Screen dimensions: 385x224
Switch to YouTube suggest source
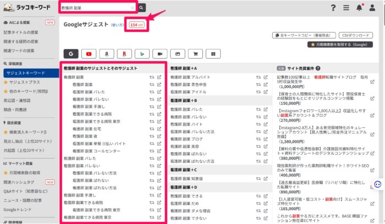click(x=89, y=54)
